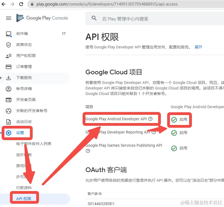The image size is (224, 207).
Task: Focus the Play 管理中心 search field
Action: [155, 18]
